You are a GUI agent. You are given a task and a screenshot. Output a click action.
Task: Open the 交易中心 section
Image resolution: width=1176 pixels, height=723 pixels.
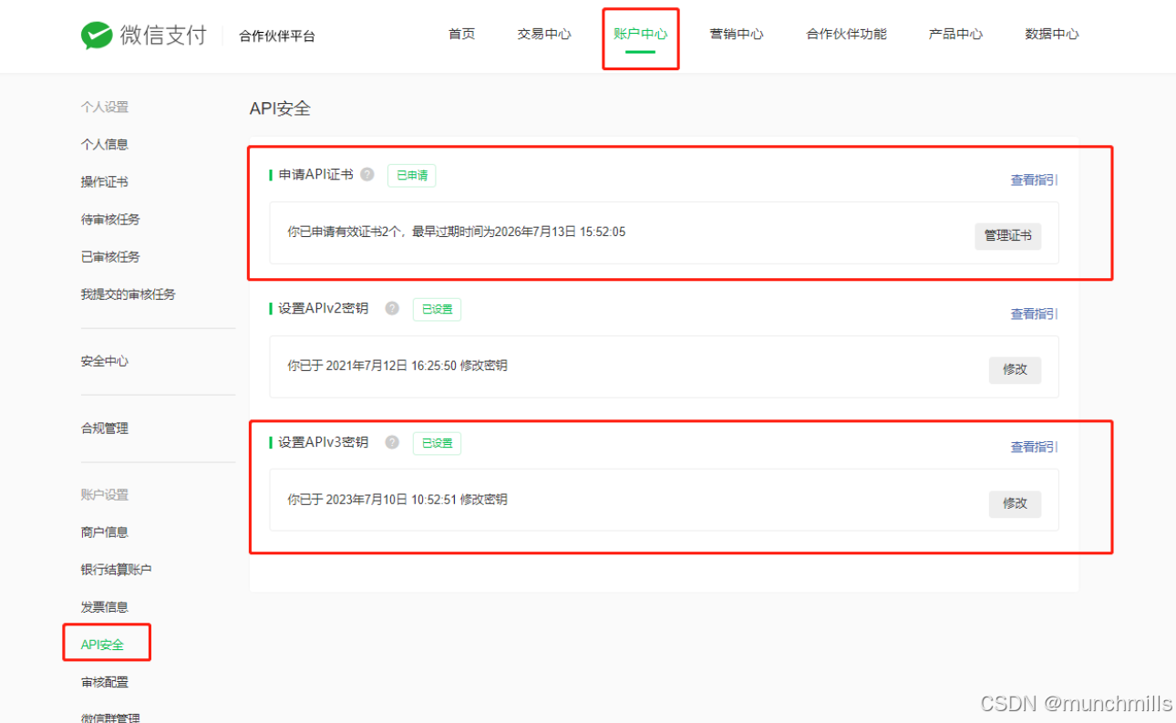[x=543, y=34]
